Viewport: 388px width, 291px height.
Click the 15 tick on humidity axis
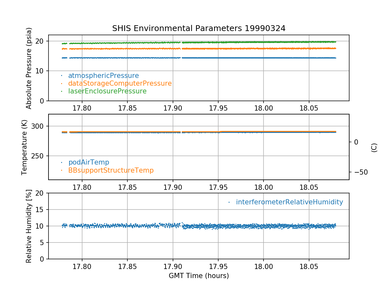coord(42,210)
